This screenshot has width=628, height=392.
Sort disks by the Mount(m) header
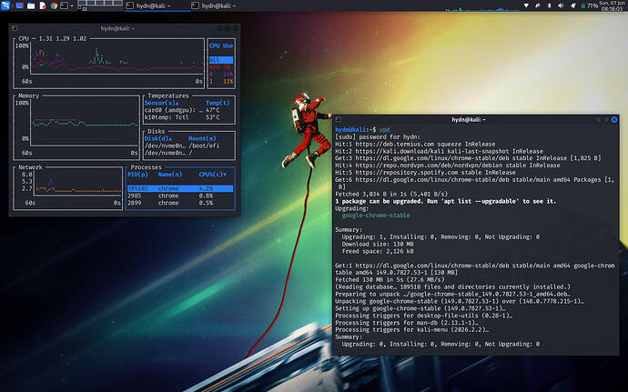(x=202, y=138)
